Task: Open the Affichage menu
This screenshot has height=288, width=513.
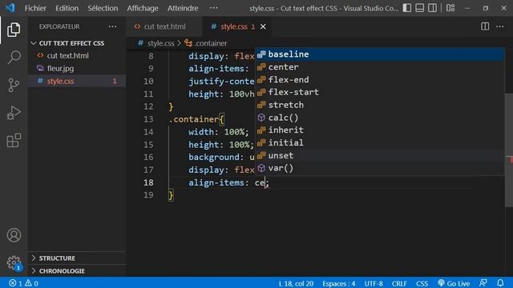Action: (x=143, y=8)
